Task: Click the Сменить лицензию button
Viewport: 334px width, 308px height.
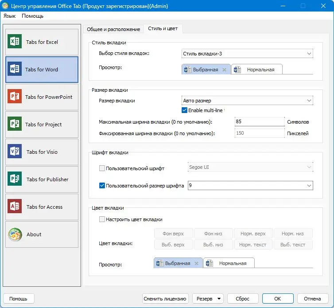Action: (x=165, y=299)
